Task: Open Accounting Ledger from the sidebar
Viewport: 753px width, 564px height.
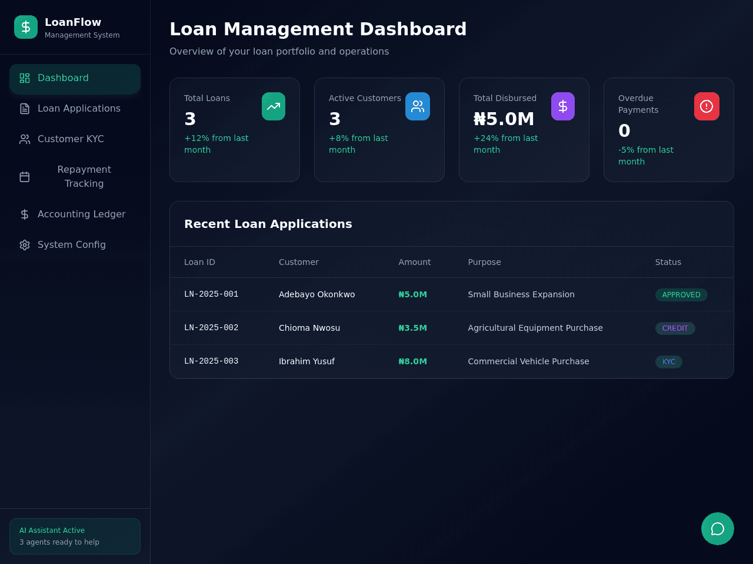Action: (x=75, y=214)
